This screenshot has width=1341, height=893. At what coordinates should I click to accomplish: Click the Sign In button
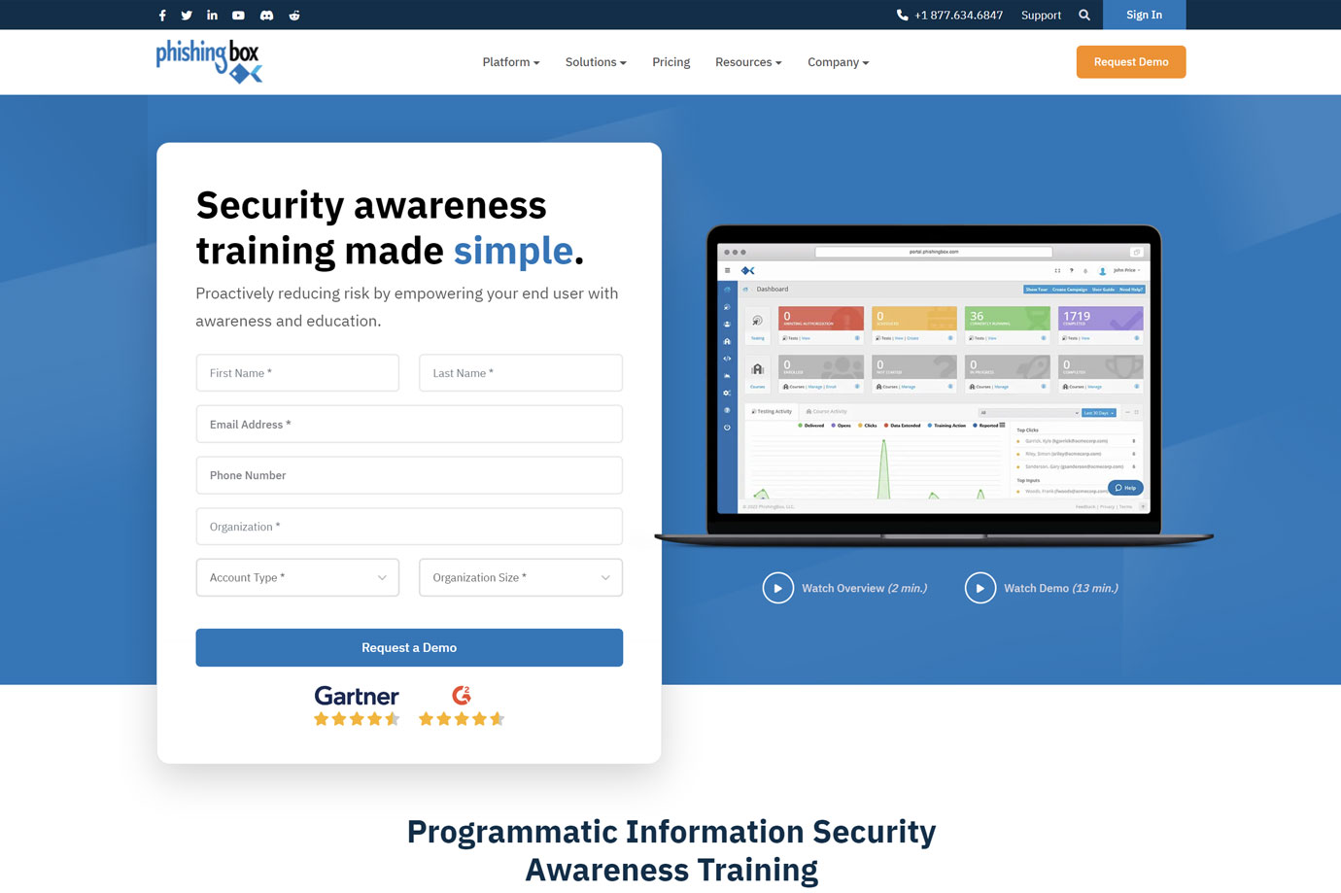(x=1144, y=15)
